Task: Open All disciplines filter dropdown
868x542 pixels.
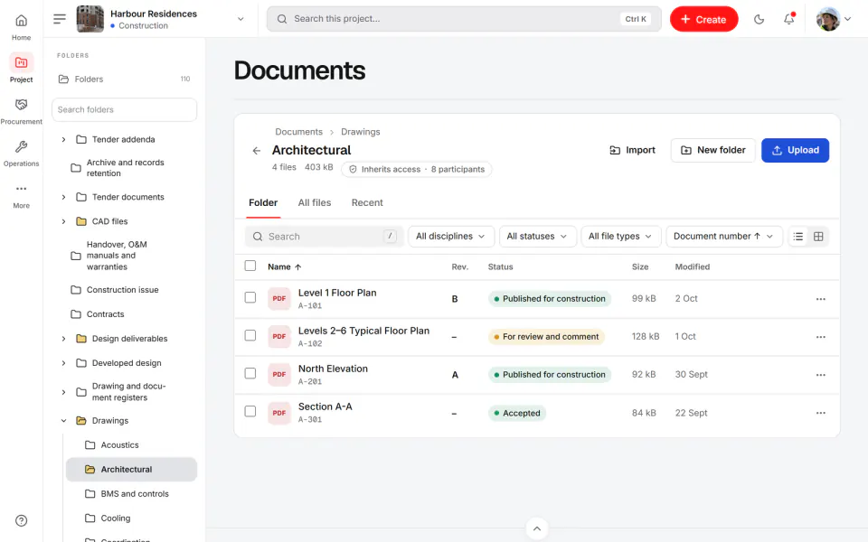Action: coord(450,236)
